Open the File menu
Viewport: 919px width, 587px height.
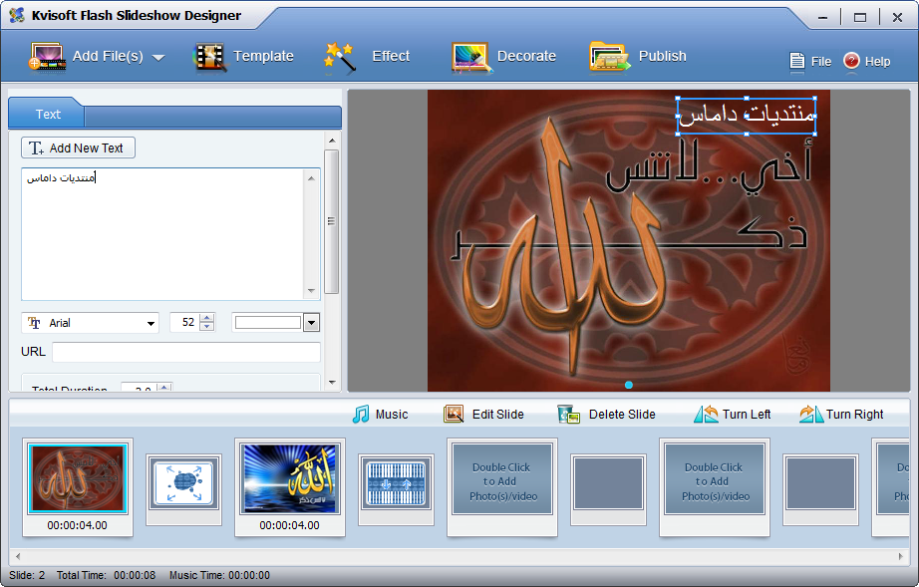click(x=810, y=61)
